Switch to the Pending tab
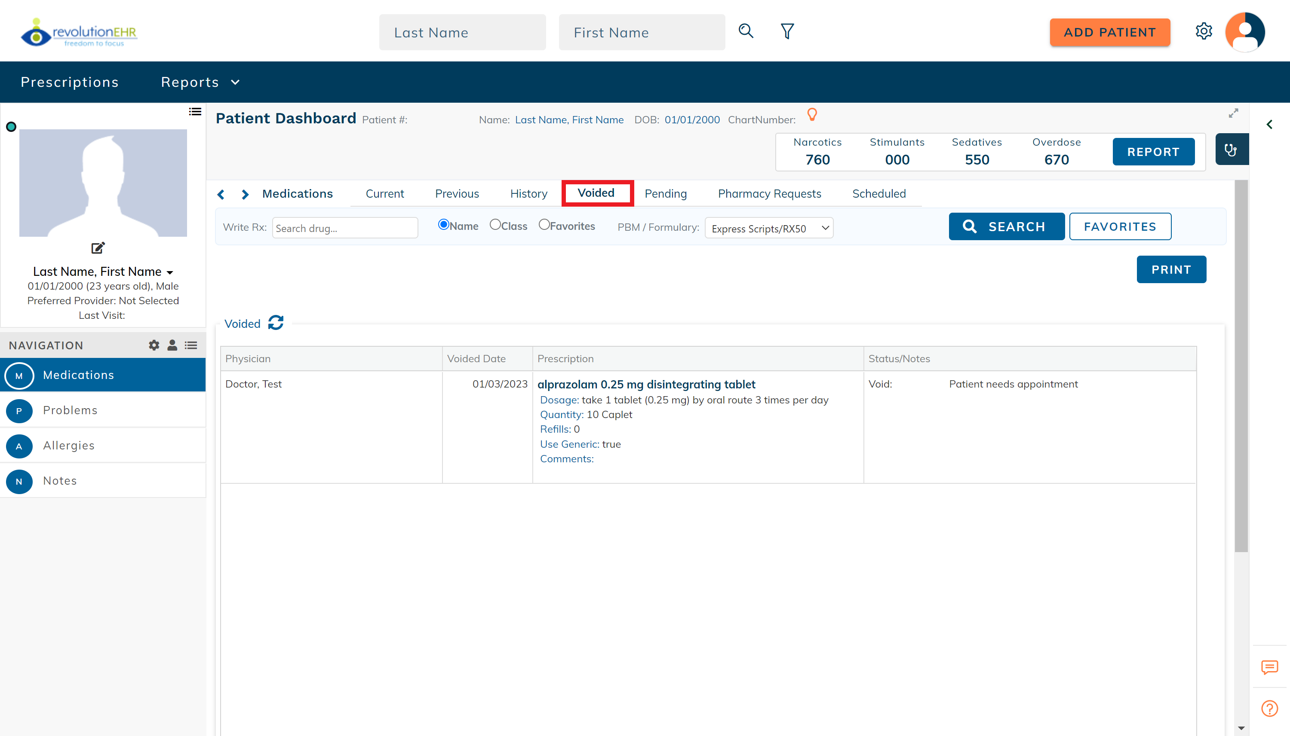 [x=665, y=194]
